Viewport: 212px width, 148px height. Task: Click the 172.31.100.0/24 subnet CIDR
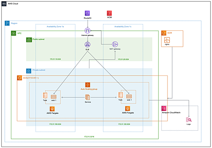(55, 124)
